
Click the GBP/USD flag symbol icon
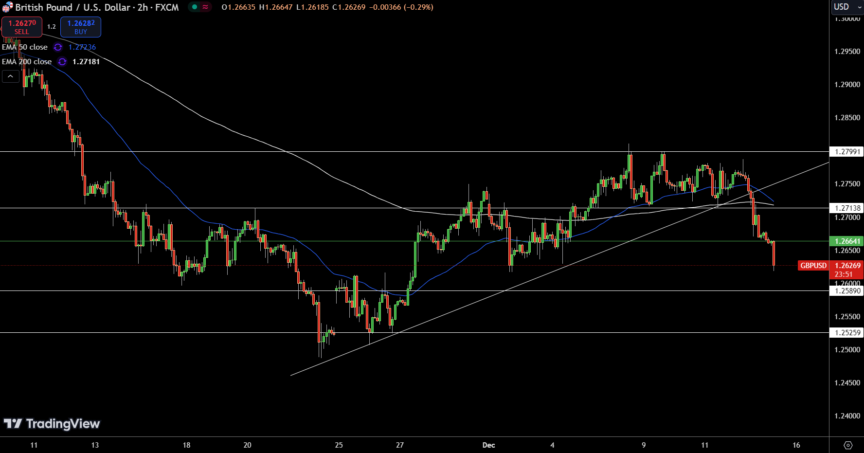[7, 7]
